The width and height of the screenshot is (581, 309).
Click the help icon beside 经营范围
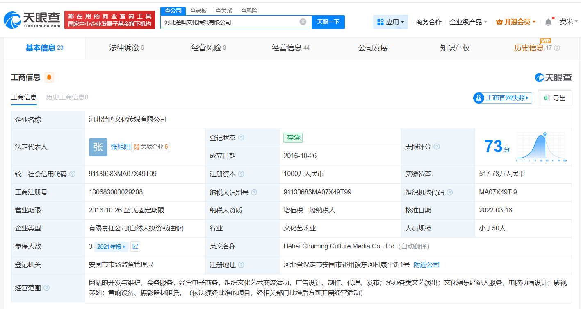click(x=46, y=287)
